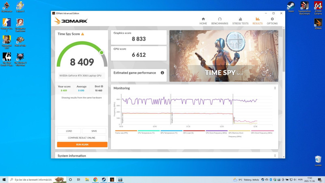This screenshot has width=325, height=183.
Task: Open Task View from the taskbar
Action: tap(78, 180)
